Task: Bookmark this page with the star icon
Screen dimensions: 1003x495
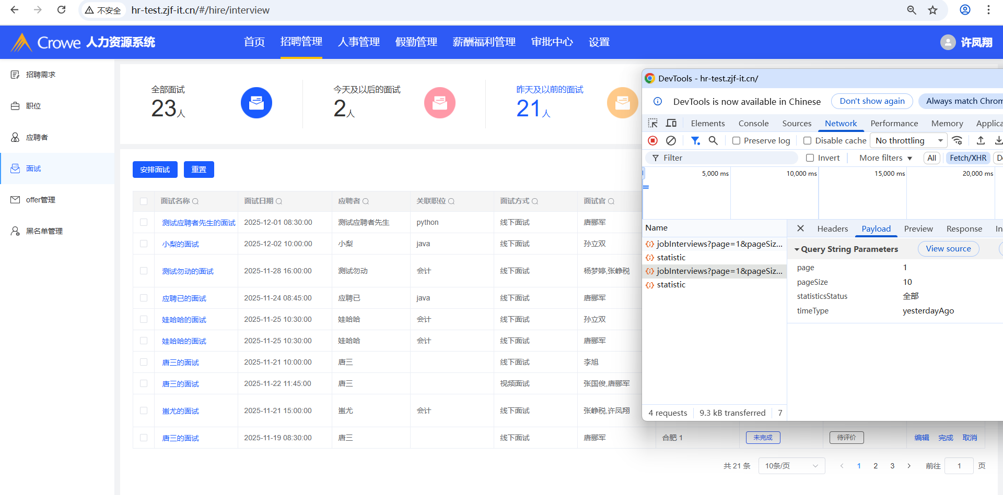Action: click(932, 10)
